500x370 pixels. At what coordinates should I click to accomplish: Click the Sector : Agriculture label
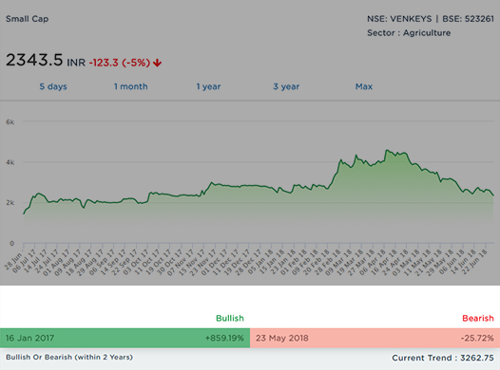tap(409, 33)
